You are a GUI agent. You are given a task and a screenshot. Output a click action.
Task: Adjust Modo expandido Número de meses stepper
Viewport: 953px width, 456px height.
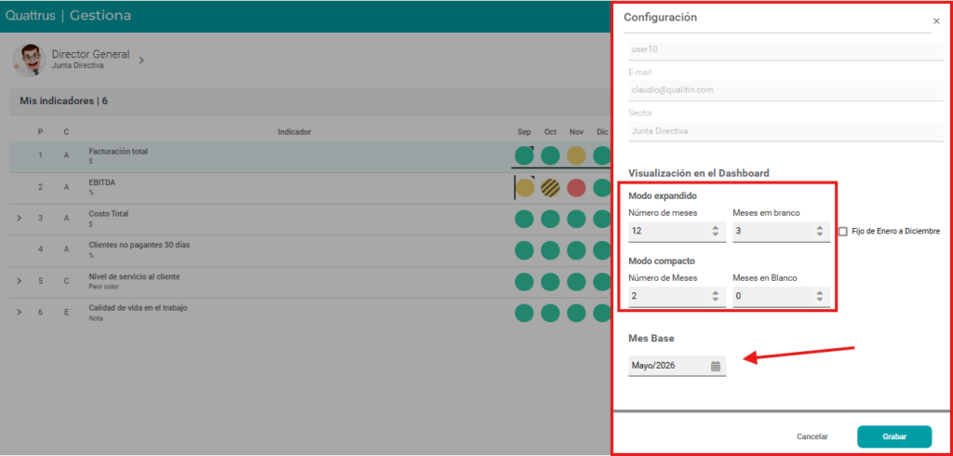(x=716, y=231)
